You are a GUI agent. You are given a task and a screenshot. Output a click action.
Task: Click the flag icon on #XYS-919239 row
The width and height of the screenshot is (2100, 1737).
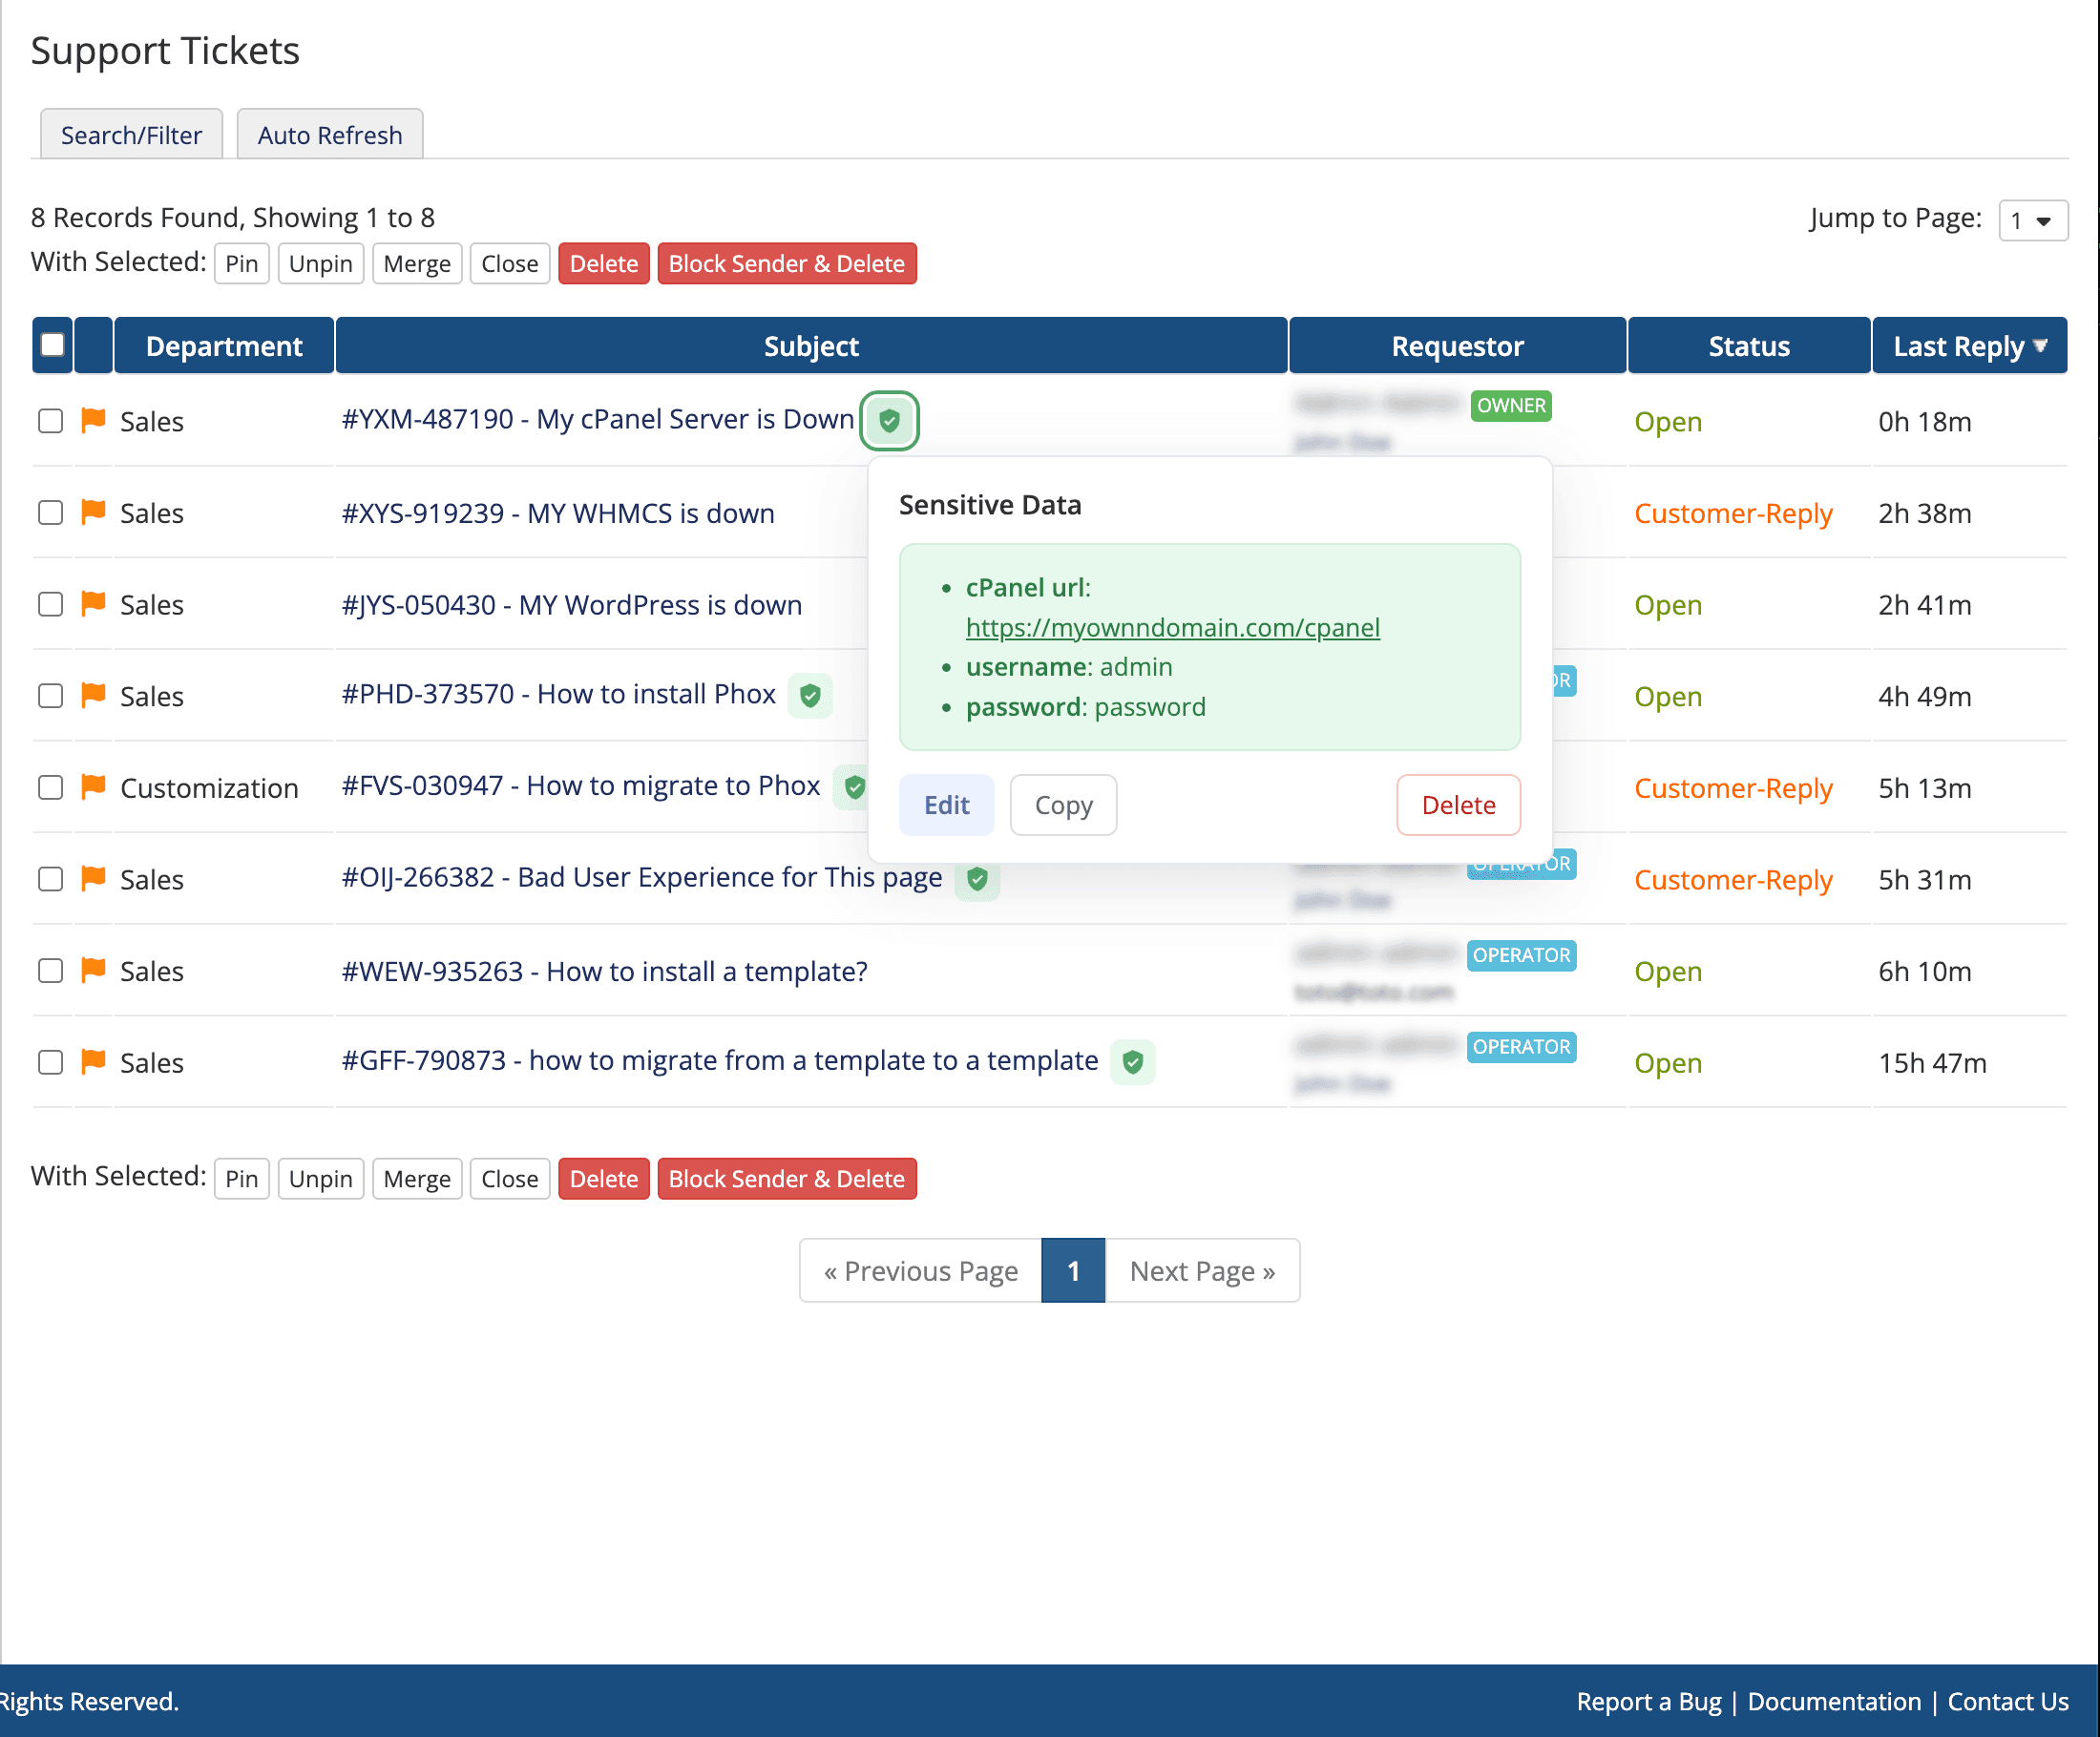pos(93,512)
